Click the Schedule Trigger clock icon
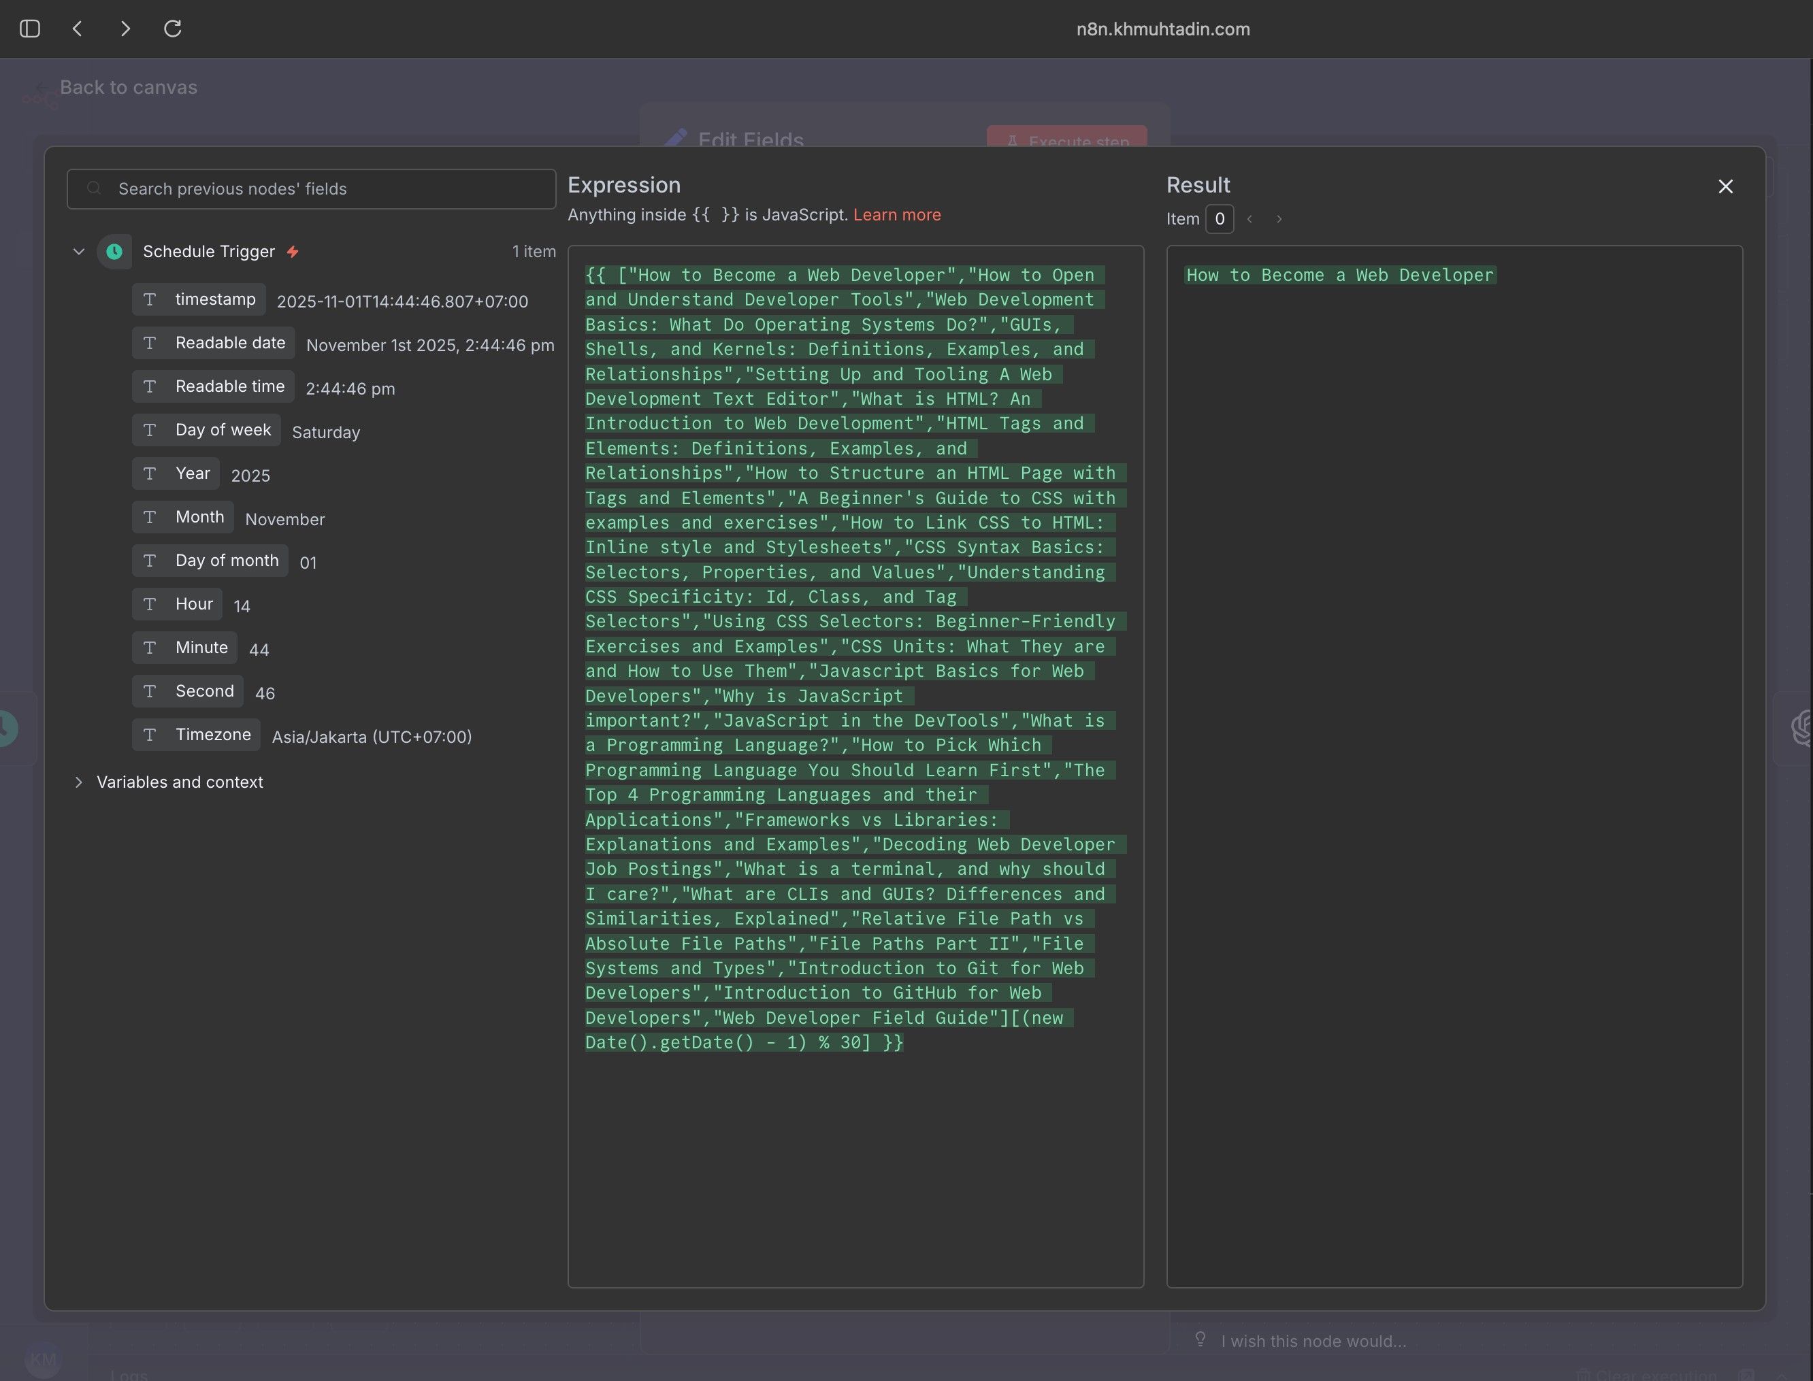The image size is (1813, 1381). 114,252
